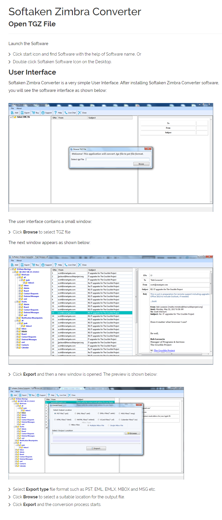Click Browse button in Convert Form dialog
Image resolution: width=222 pixels, height=520 pixels.
pyautogui.click(x=132, y=433)
